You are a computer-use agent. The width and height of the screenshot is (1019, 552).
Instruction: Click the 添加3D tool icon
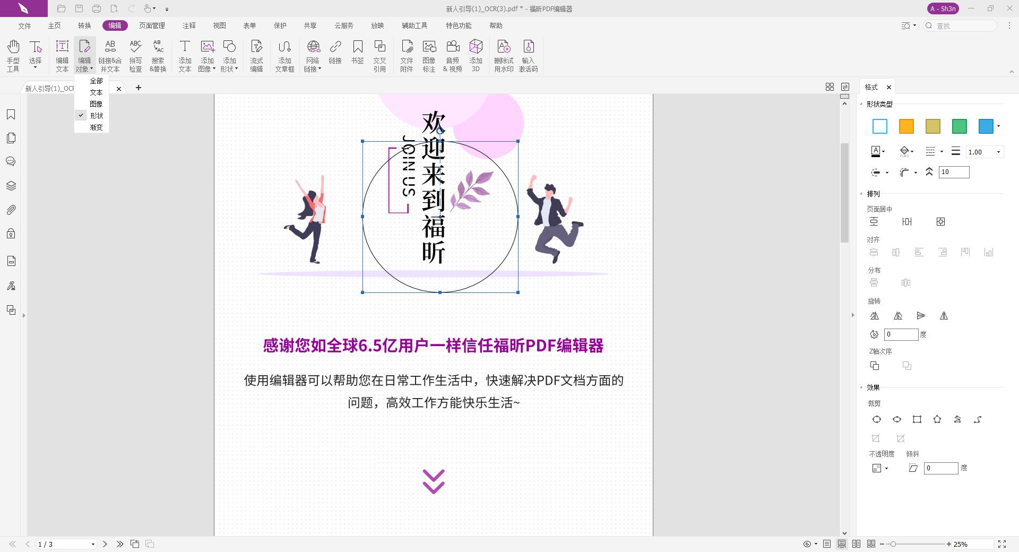coord(476,55)
